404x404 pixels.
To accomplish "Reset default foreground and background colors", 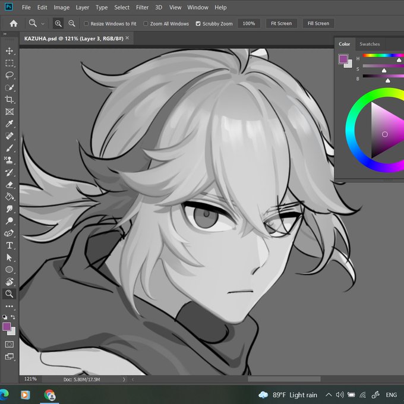I will point(5,317).
